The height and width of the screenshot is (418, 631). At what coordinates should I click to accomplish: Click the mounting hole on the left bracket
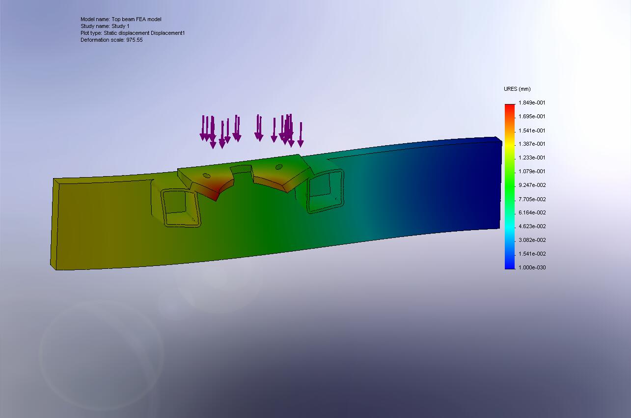(206, 174)
